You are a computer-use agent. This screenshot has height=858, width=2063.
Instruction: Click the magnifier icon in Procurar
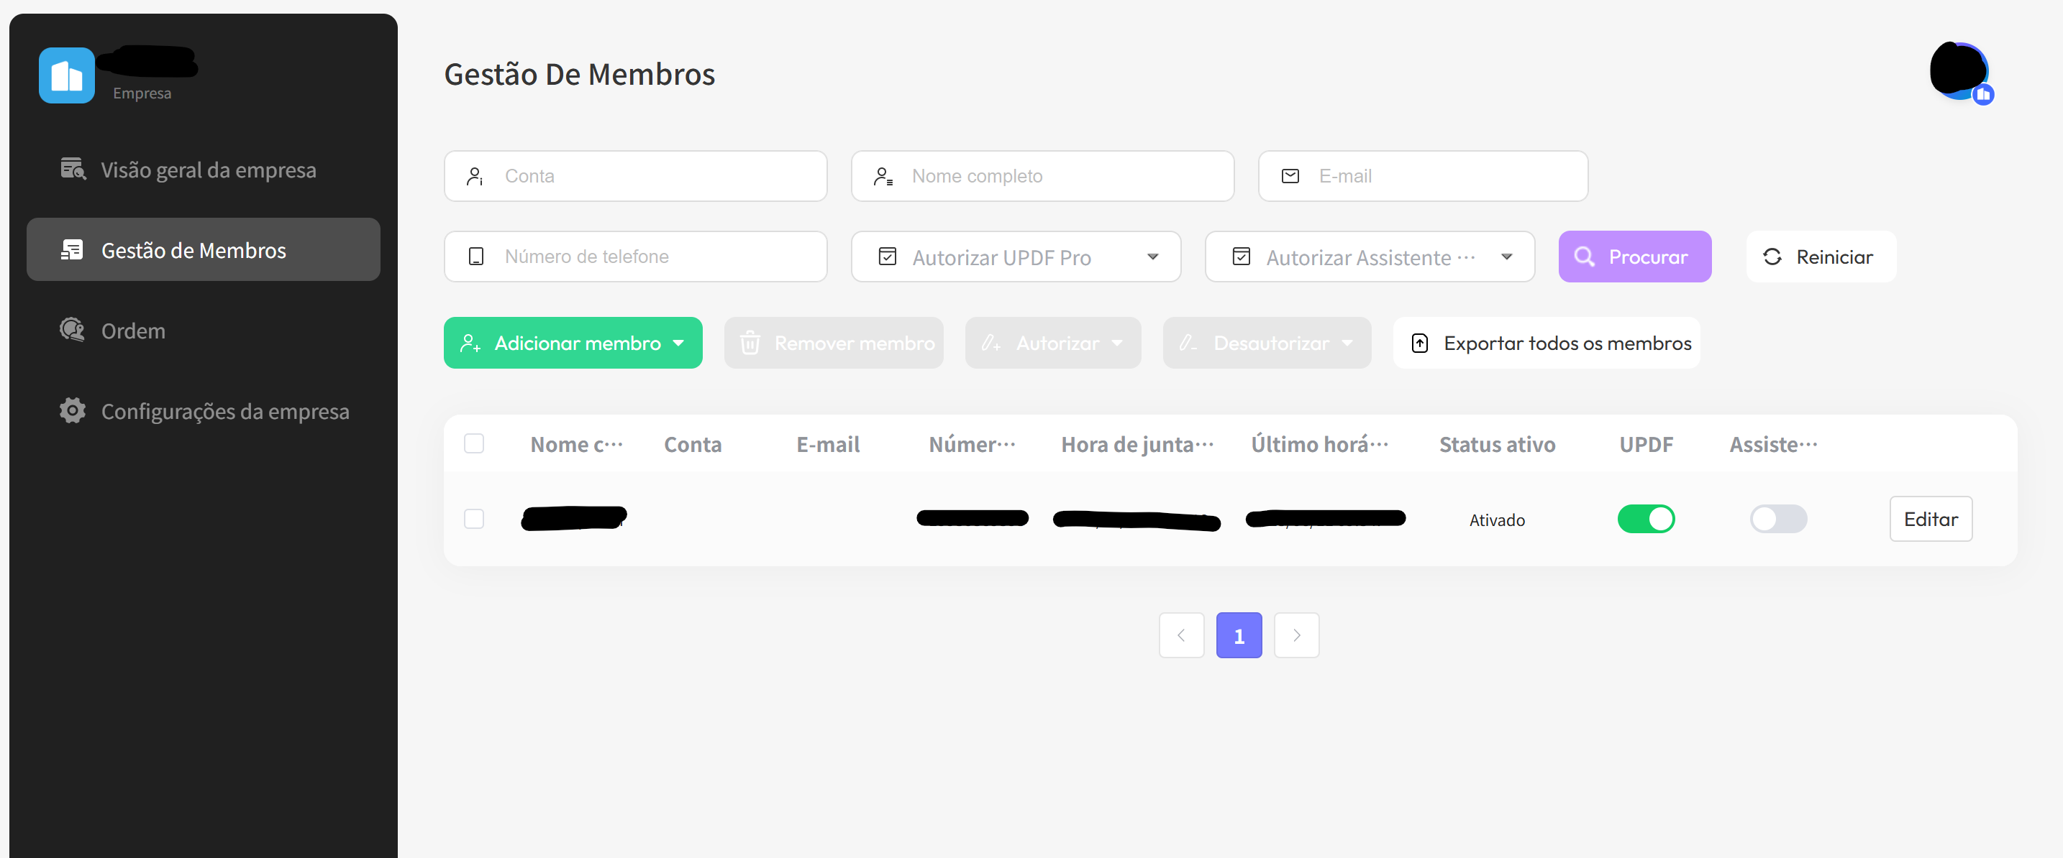click(1583, 257)
